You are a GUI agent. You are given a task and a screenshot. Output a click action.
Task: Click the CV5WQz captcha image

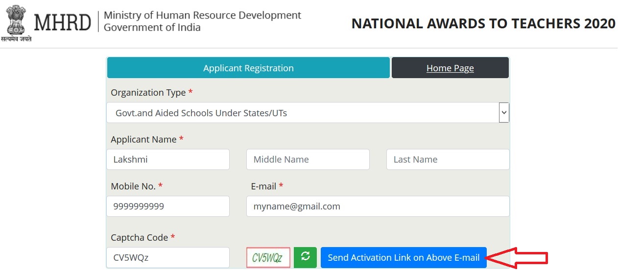click(268, 258)
